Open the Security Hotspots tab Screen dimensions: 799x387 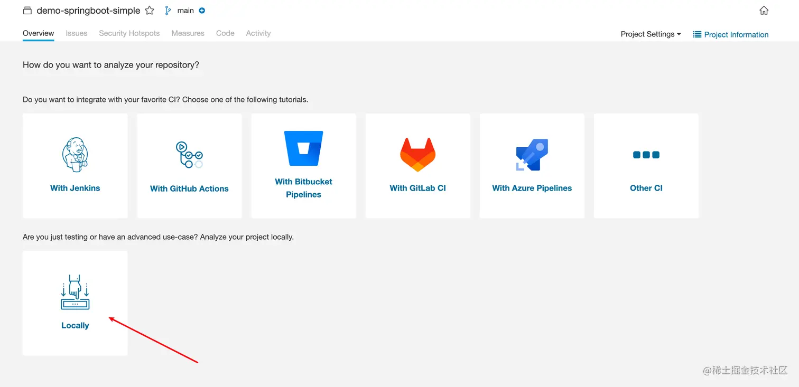coord(129,33)
